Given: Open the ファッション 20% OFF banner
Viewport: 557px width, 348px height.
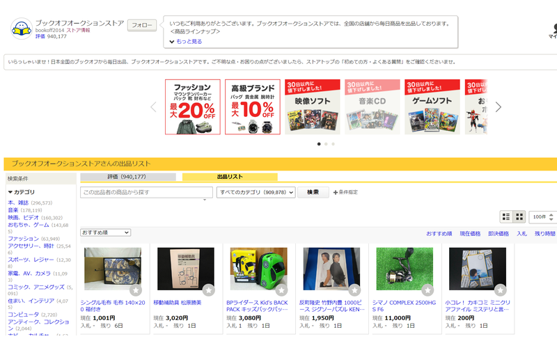Looking at the screenshot, I should [193, 107].
